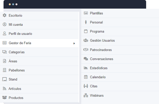Click the Estadísticas chart icon
This screenshot has width=159, height=104.
(86, 68)
